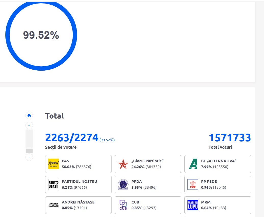
Task: Click the Total section heading
Action: (x=54, y=116)
